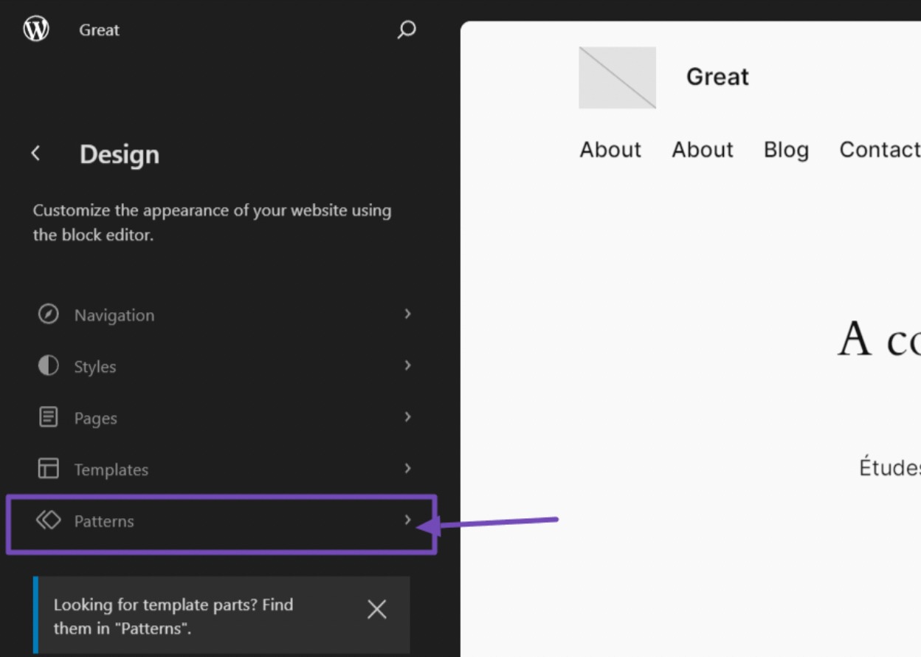This screenshot has width=921, height=657.
Task: Click the Navigation compass icon
Action: pos(48,314)
